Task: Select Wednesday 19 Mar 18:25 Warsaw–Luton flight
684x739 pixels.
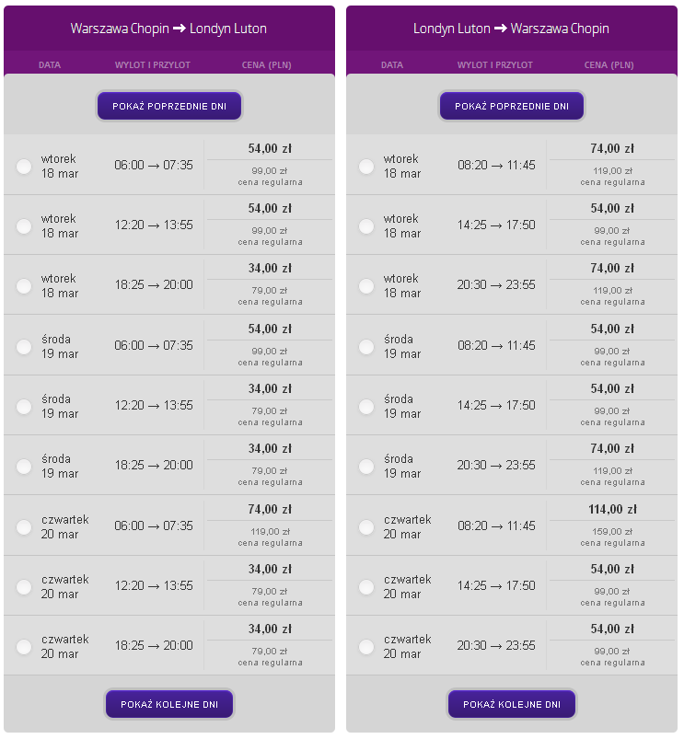Action: 24,467
